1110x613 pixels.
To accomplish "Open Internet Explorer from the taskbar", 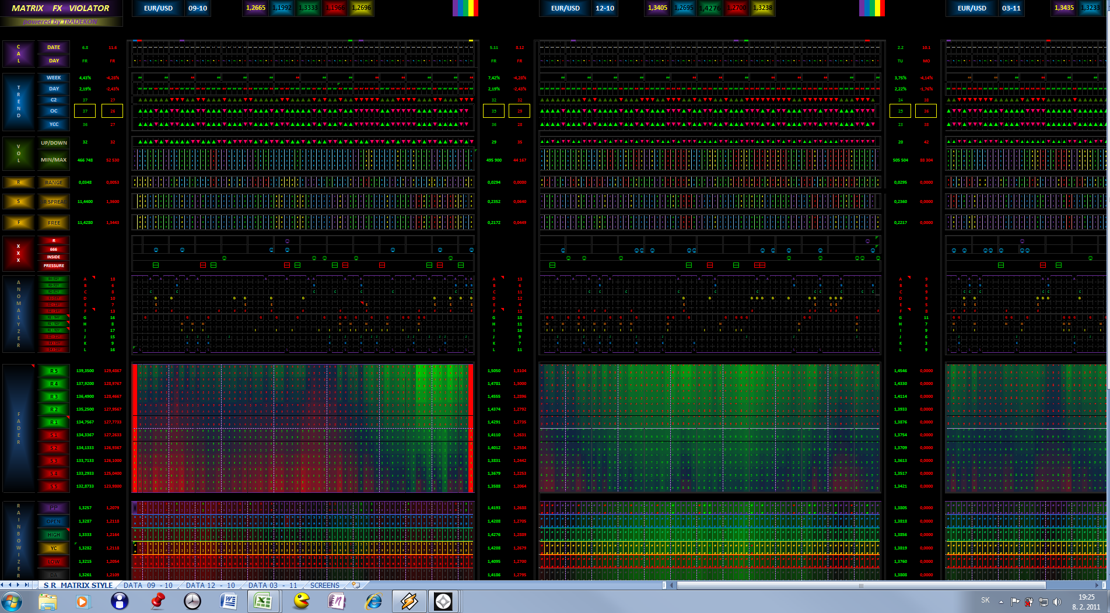I will [x=373, y=601].
